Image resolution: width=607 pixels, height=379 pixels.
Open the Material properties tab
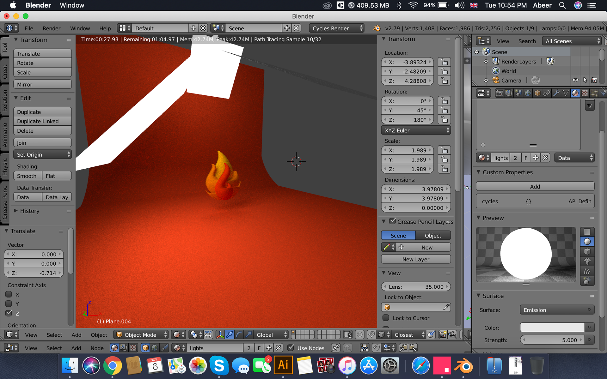pos(575,93)
